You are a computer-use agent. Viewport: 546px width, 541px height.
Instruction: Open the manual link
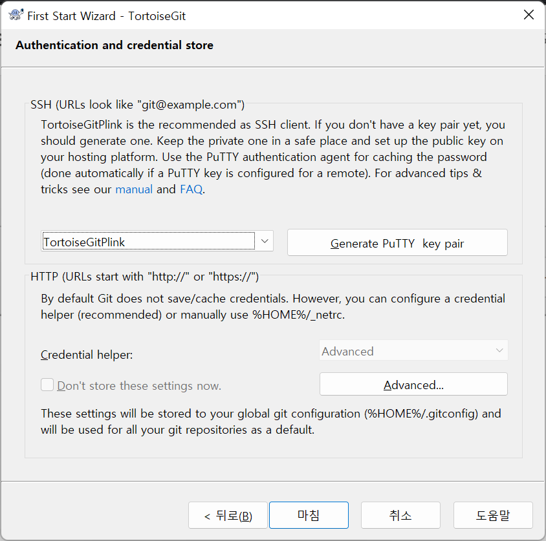coord(134,189)
